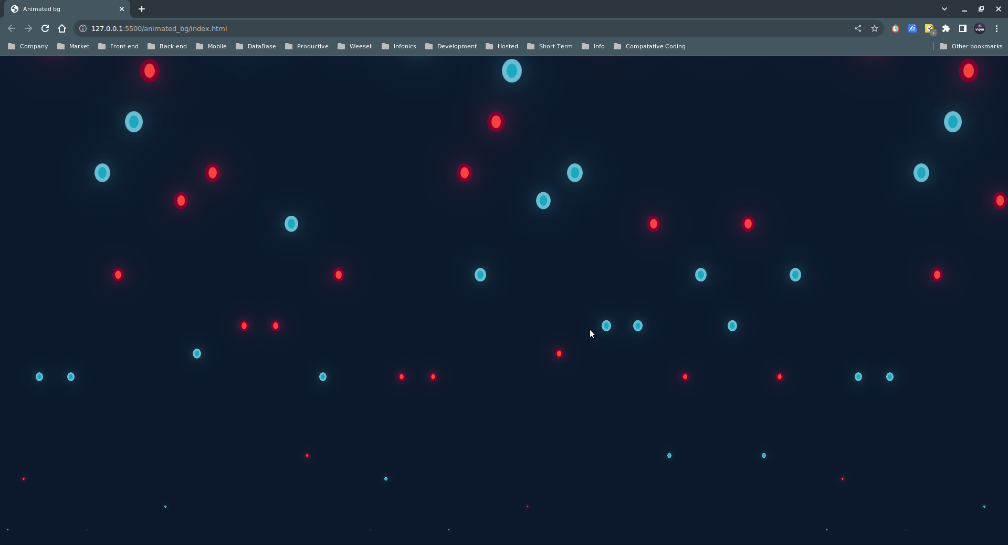Click the browser back navigation arrow

click(x=11, y=28)
